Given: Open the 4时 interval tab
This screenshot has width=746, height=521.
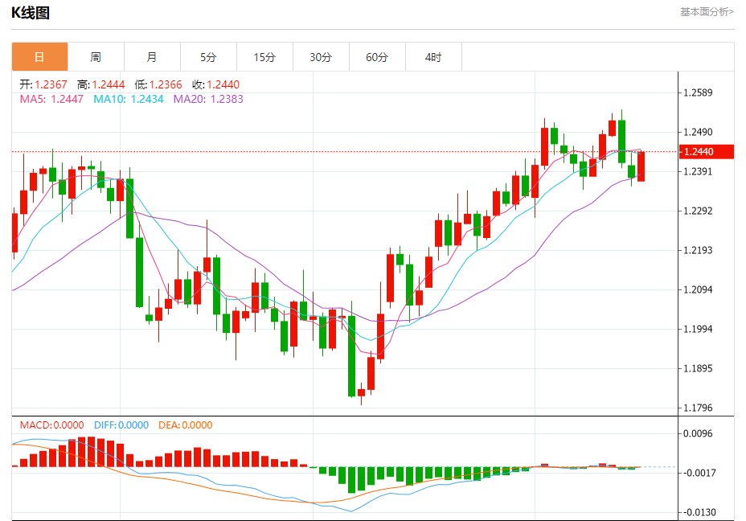Looking at the screenshot, I should click(433, 57).
